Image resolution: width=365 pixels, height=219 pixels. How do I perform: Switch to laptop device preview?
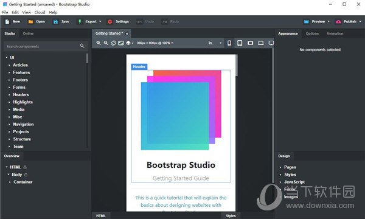pyautogui.click(x=261, y=43)
